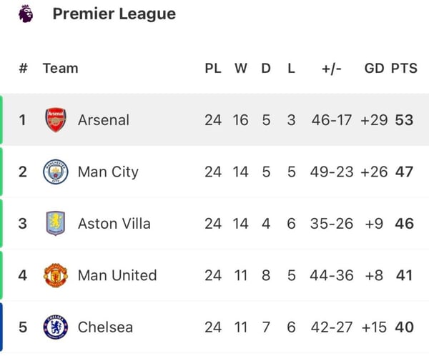Tap the Arsenal club crest

55,120
